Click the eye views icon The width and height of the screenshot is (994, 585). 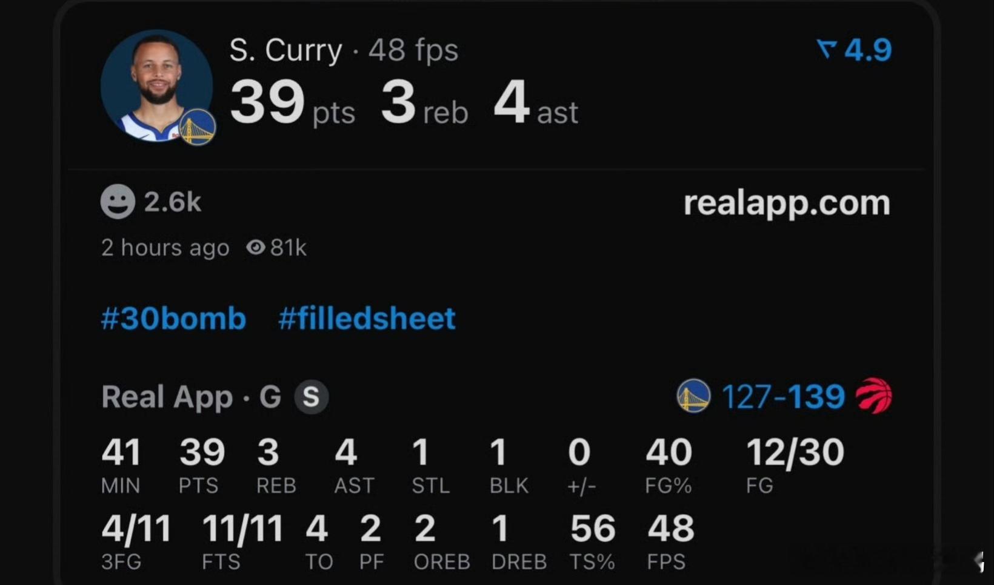coord(256,247)
